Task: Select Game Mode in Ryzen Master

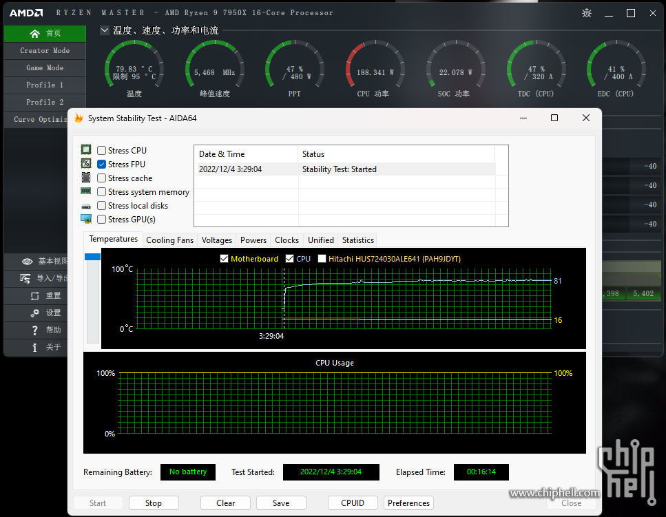Action: [x=45, y=68]
